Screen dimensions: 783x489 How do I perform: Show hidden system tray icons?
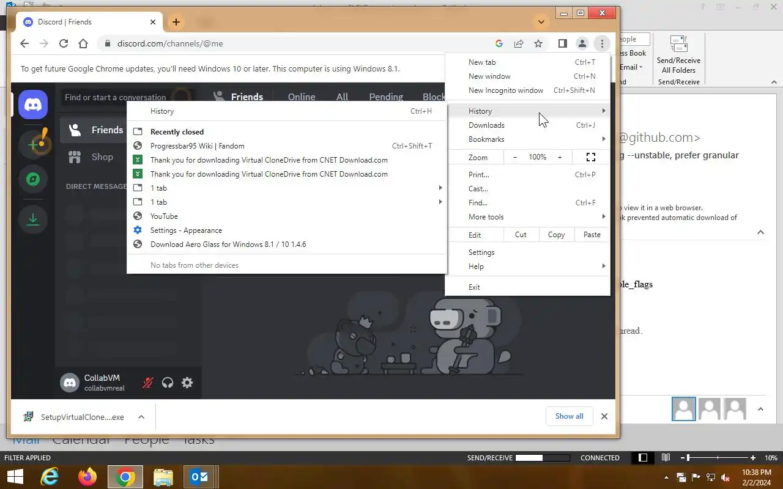tap(666, 477)
